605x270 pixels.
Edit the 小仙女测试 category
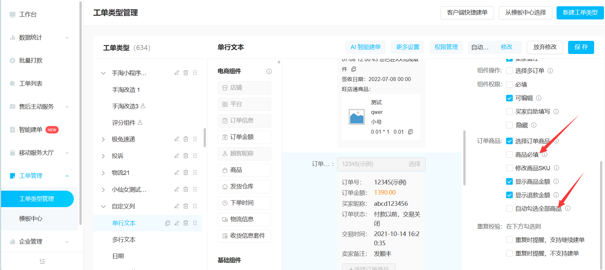(x=177, y=189)
